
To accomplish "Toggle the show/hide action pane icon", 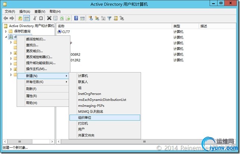I will (x=82, y=18).
